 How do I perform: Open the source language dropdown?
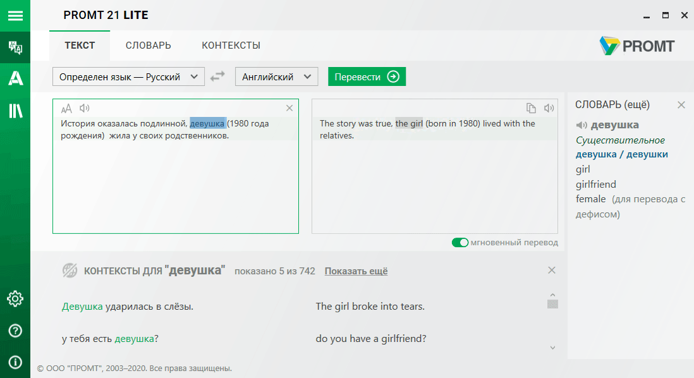pyautogui.click(x=128, y=76)
